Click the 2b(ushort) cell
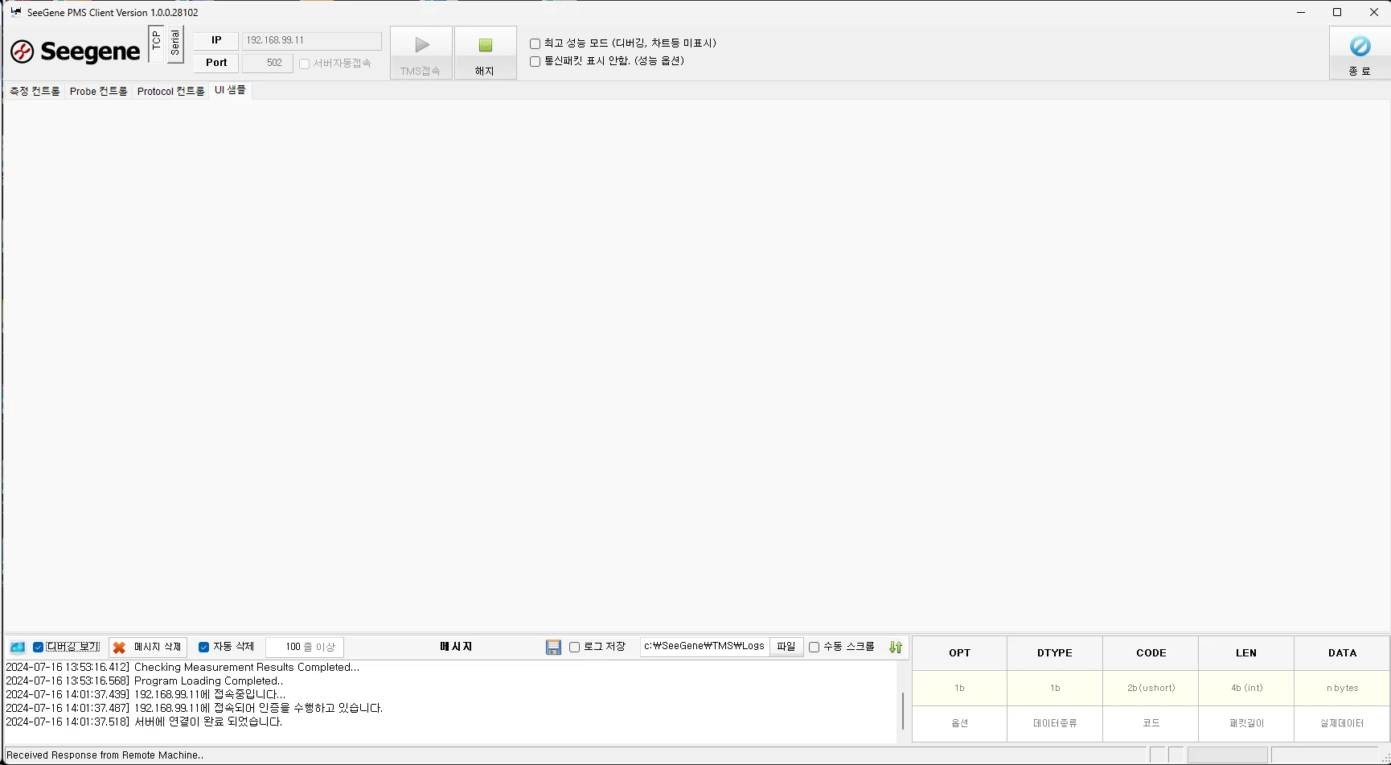Screen dimensions: 1391x765 click(1151, 689)
